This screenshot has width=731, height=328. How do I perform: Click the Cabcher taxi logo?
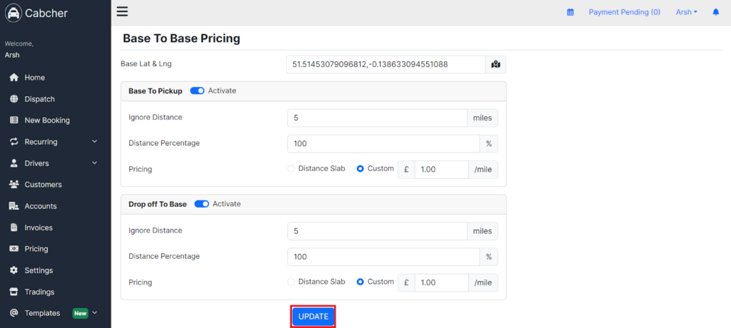click(x=14, y=13)
